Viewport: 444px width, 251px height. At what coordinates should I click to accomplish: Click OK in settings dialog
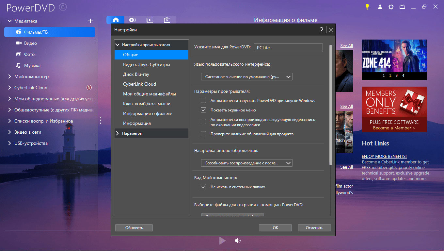point(276,228)
